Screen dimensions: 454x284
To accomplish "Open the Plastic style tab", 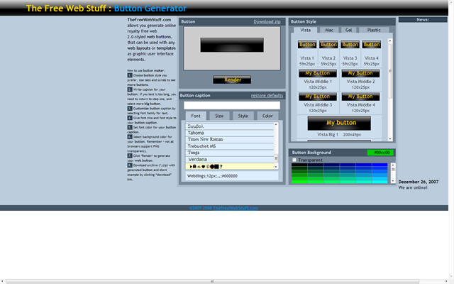I will click(x=373, y=31).
